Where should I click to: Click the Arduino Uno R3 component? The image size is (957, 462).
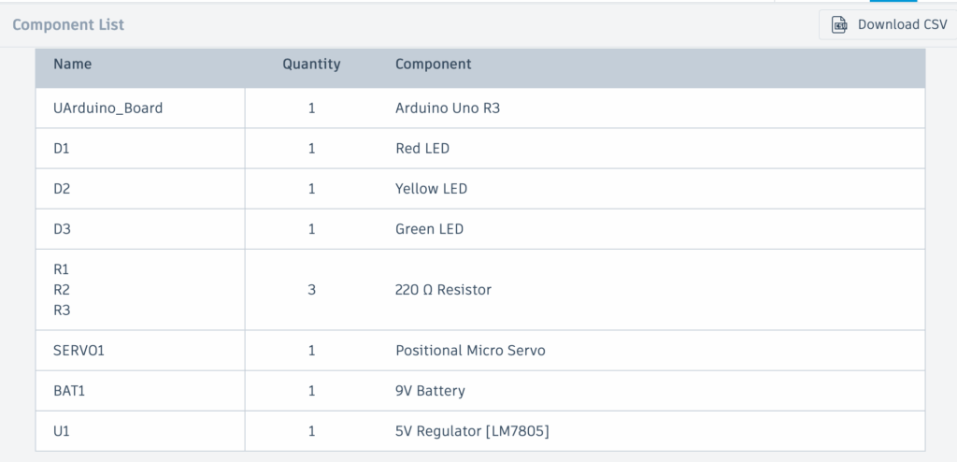pos(448,108)
